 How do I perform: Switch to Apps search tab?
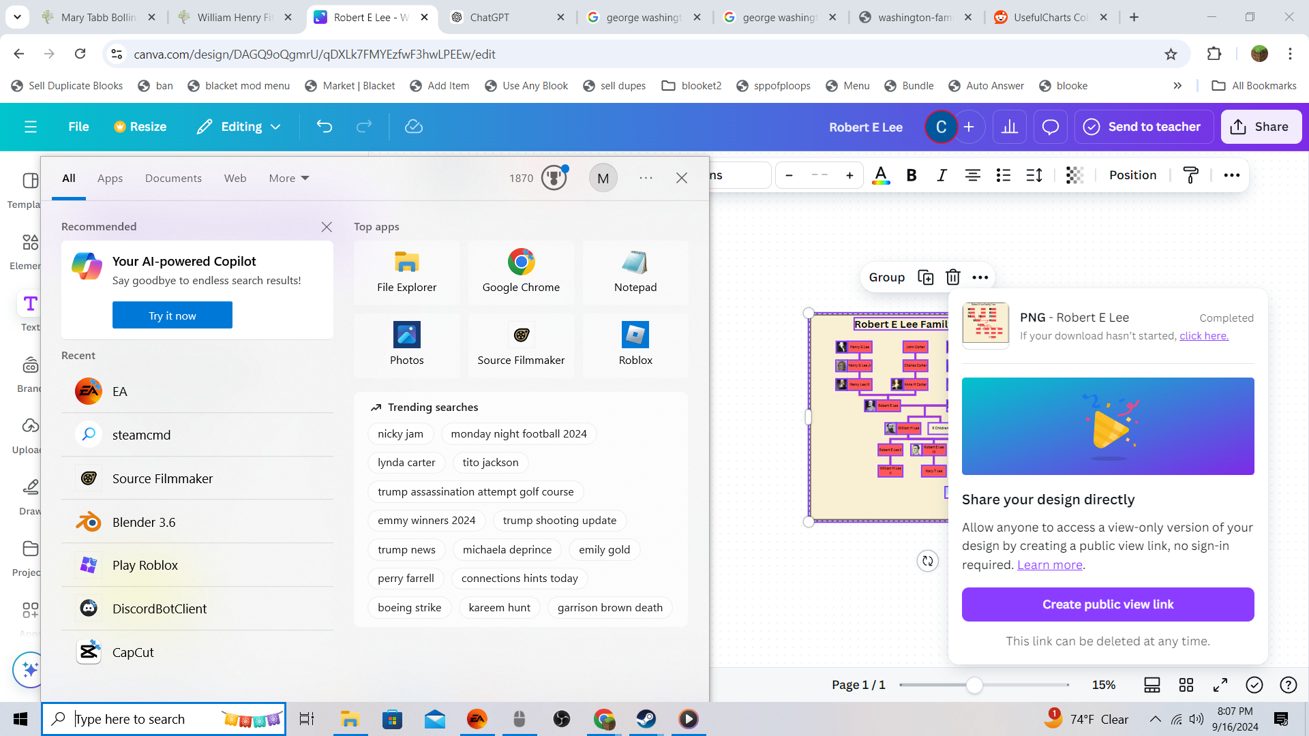coord(110,178)
